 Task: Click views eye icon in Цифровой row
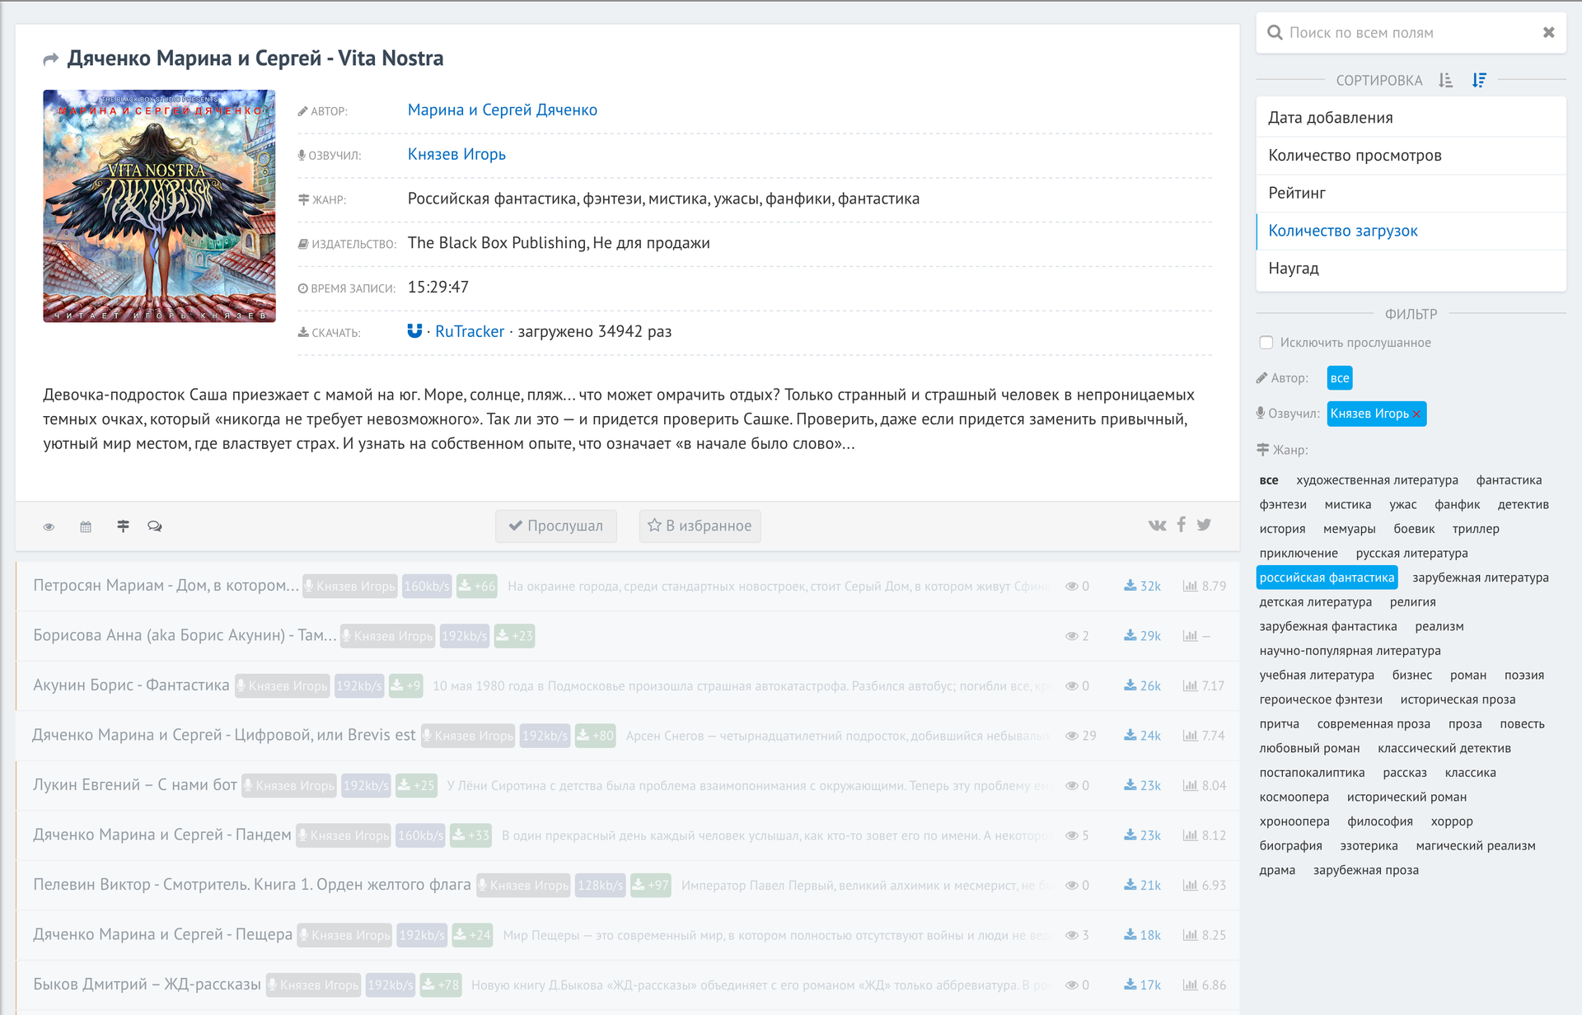click(x=1072, y=736)
